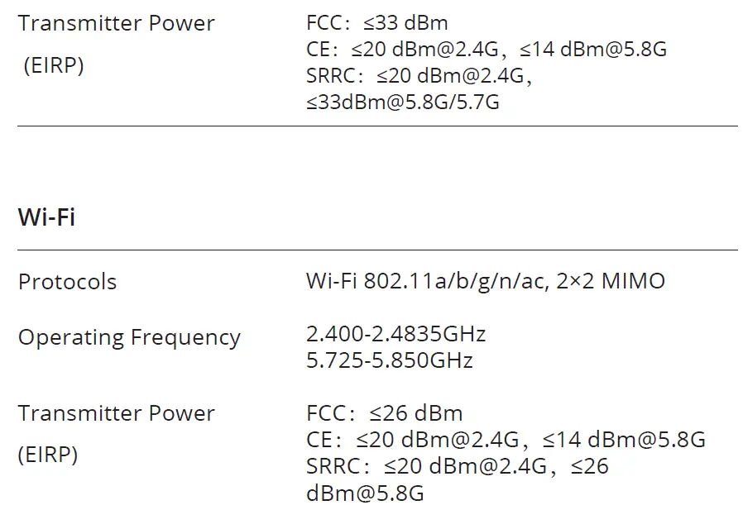Click the divider line above the Wi-Fi heading
Screen dimensions: 743x529
377,126
